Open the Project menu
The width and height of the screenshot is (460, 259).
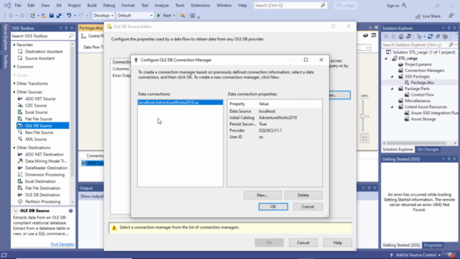(74, 5)
